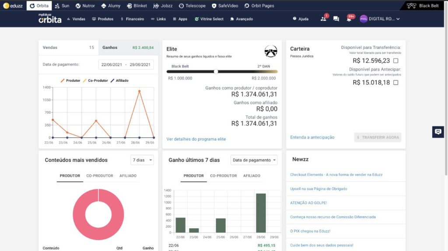Screen dimensions: 448x251
Task: Click the page vertical scrollbar
Action: [446, 88]
